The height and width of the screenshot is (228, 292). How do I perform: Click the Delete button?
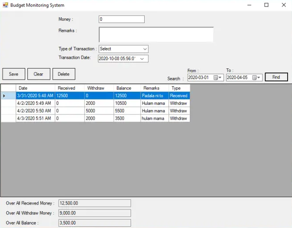(x=64, y=74)
